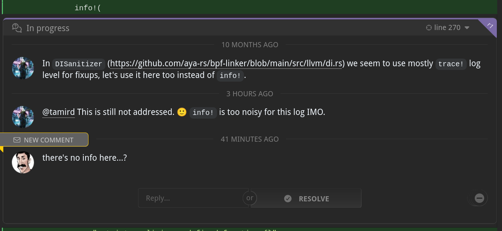Click the purple r1 revision corner badge
Image resolution: width=502 pixels, height=231 pixels.
489,26
